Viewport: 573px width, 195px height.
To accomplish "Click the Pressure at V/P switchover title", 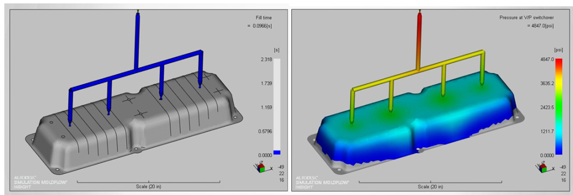I will (x=527, y=17).
